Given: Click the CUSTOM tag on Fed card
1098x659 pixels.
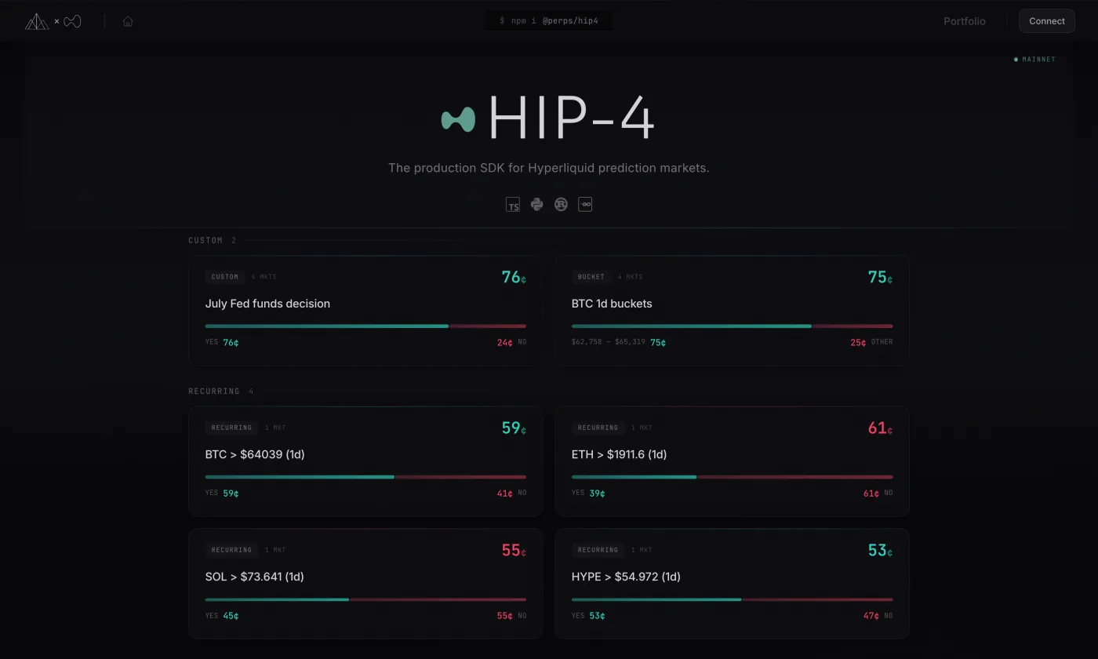Looking at the screenshot, I should pyautogui.click(x=225, y=277).
